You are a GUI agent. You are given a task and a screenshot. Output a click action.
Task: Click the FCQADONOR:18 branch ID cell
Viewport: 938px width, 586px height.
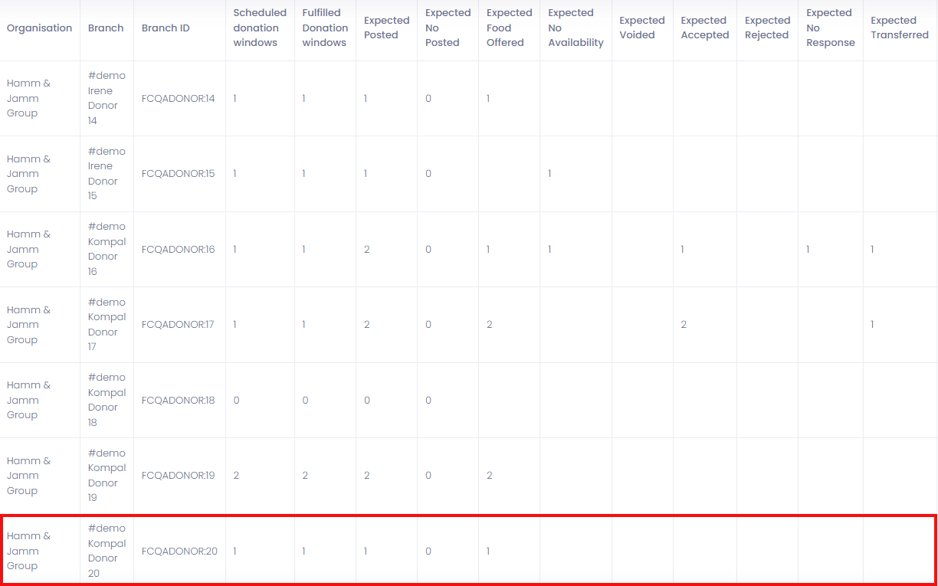(x=179, y=401)
